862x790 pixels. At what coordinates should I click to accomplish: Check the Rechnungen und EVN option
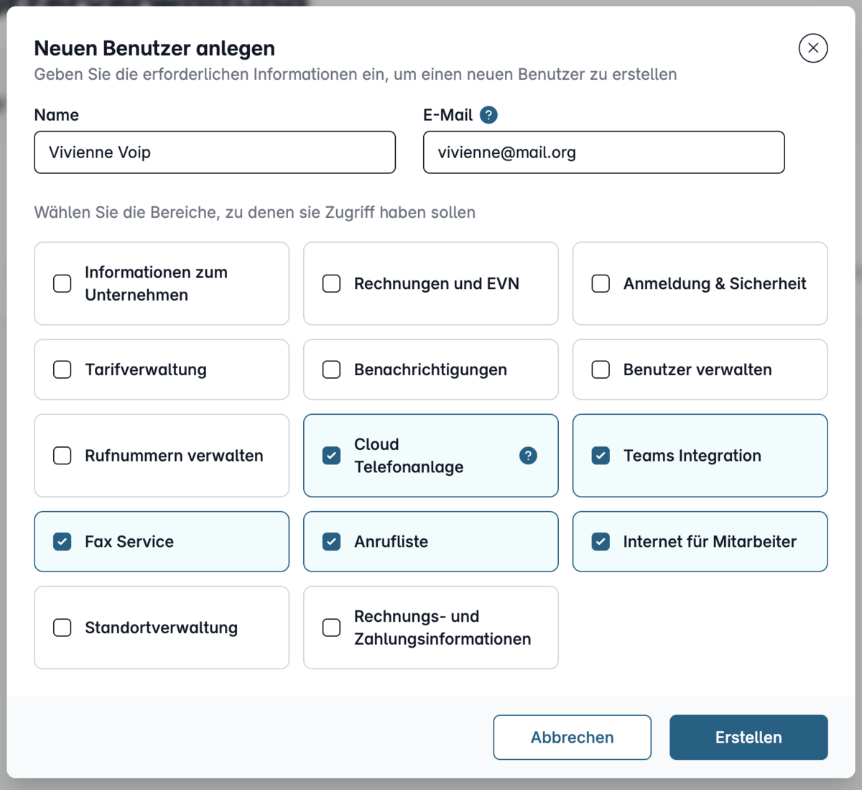pos(331,283)
